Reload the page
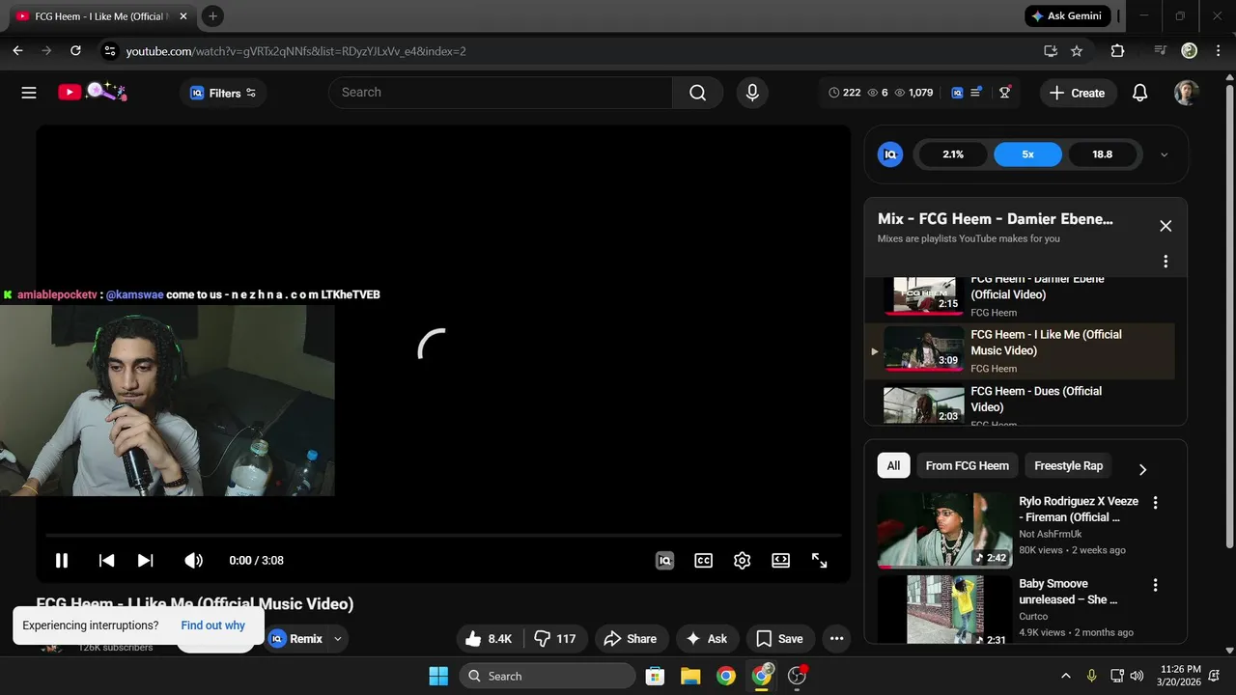The image size is (1236, 695). pos(75,50)
